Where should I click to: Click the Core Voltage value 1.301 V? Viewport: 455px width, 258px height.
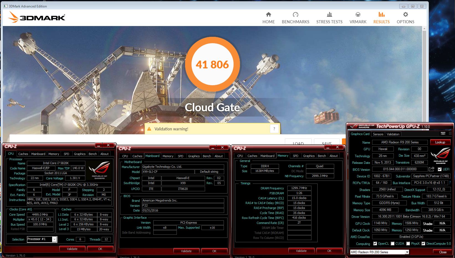click(x=75, y=178)
